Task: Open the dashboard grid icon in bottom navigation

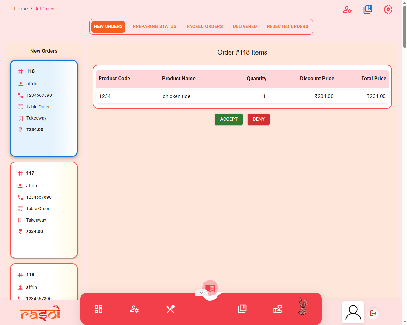Action: coord(99,309)
